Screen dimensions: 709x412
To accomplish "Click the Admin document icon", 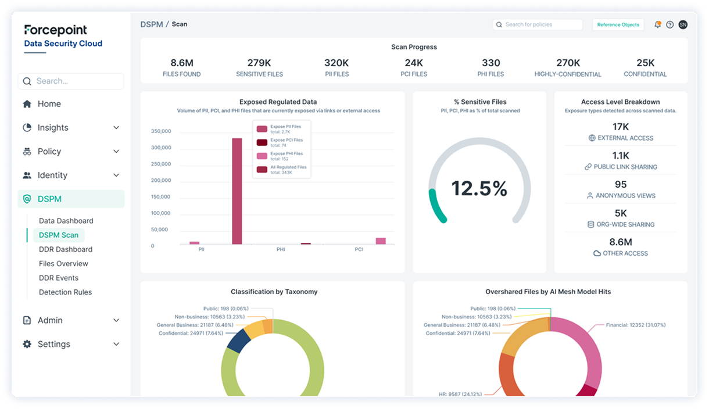I will coord(27,321).
